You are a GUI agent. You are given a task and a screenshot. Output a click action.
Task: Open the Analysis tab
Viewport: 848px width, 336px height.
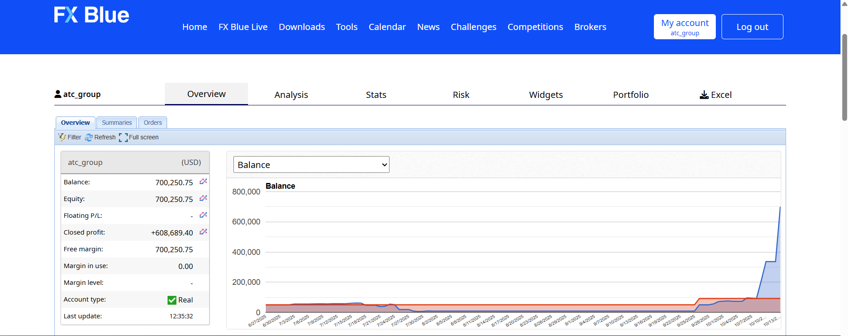click(291, 95)
